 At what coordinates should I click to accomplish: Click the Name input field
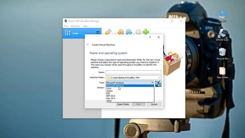click(134, 72)
